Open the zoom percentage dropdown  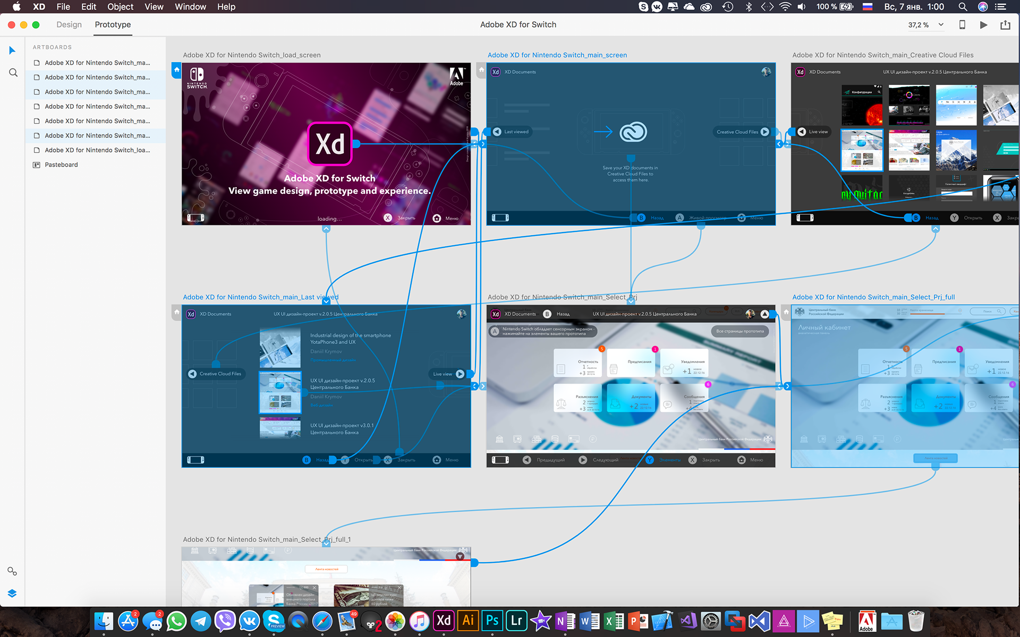coord(941,24)
